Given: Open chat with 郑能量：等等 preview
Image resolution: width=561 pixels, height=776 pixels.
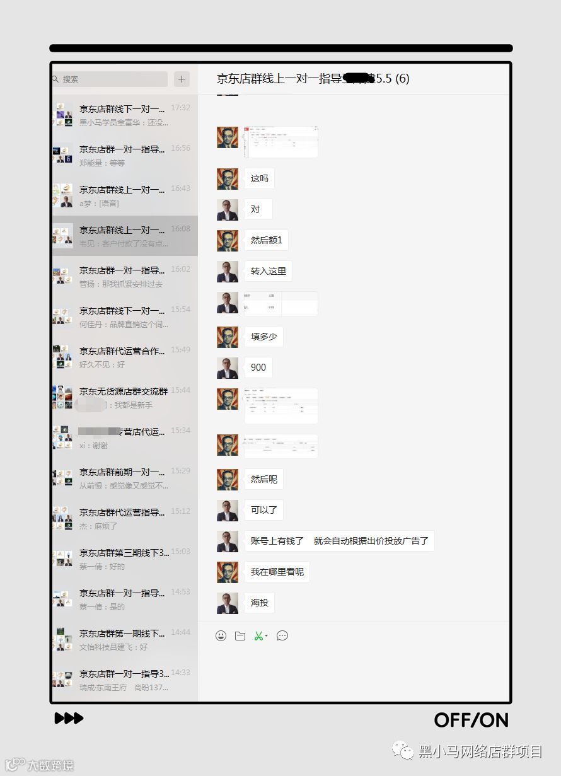Looking at the screenshot, I should 125,155.
